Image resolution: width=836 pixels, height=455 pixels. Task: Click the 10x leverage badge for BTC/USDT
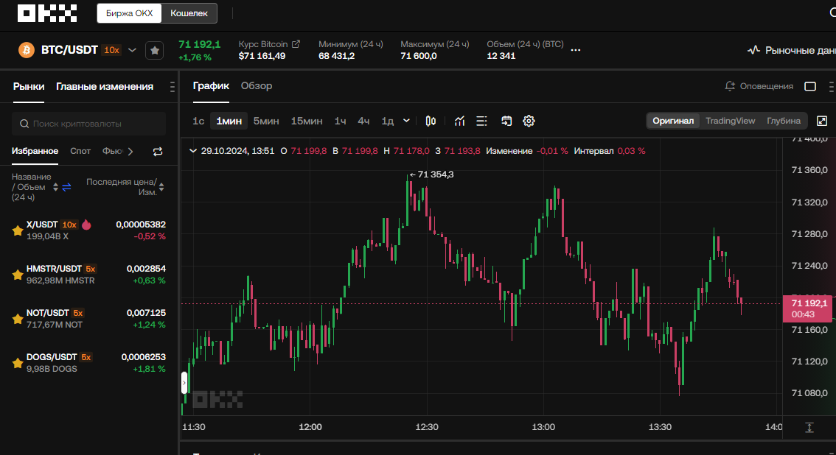tap(111, 50)
